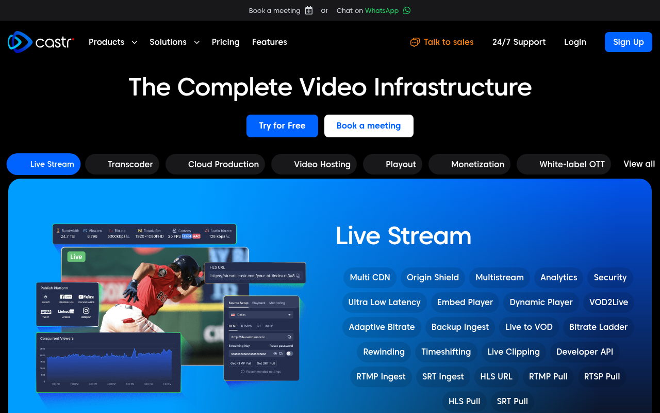The width and height of the screenshot is (660, 413).
Task: Open 24/7 Support link
Action: 519,42
